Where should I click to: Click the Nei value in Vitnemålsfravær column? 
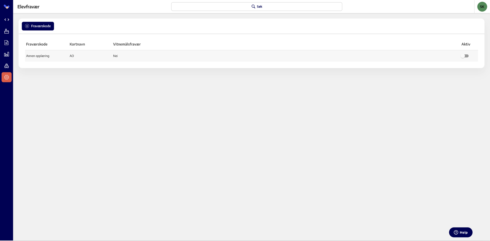115,56
